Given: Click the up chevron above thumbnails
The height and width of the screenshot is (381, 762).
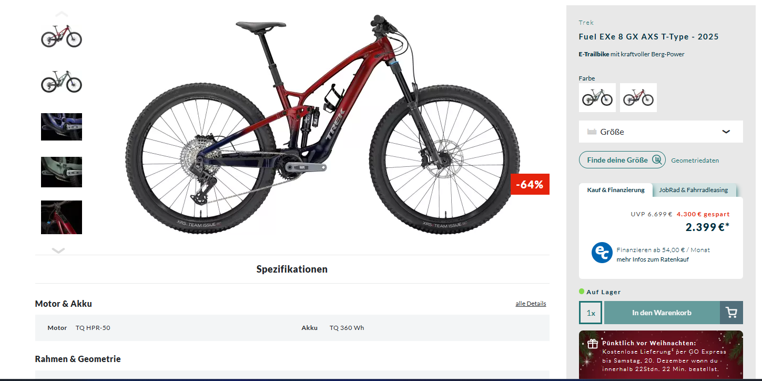Looking at the screenshot, I should [62, 14].
